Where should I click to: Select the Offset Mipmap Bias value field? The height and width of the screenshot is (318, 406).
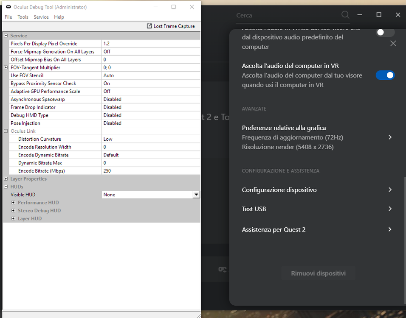pyautogui.click(x=151, y=59)
